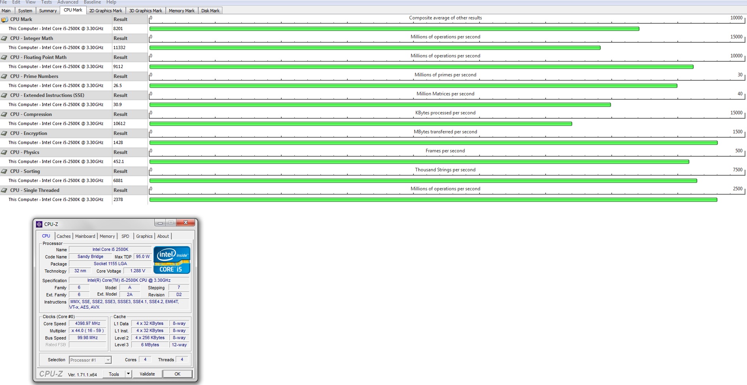The width and height of the screenshot is (747, 385).
Task: Click the CPU - Prime Numbers row icon
Action: coord(4,76)
